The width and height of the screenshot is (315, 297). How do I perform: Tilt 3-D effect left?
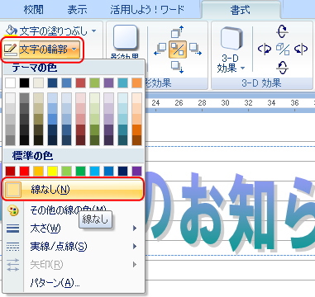264,49
